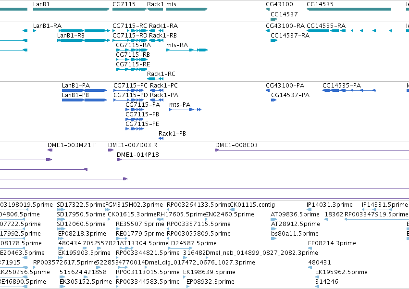409x289 pixels.
Task: Click the CG7115-RE transcript label
Action: point(133,64)
